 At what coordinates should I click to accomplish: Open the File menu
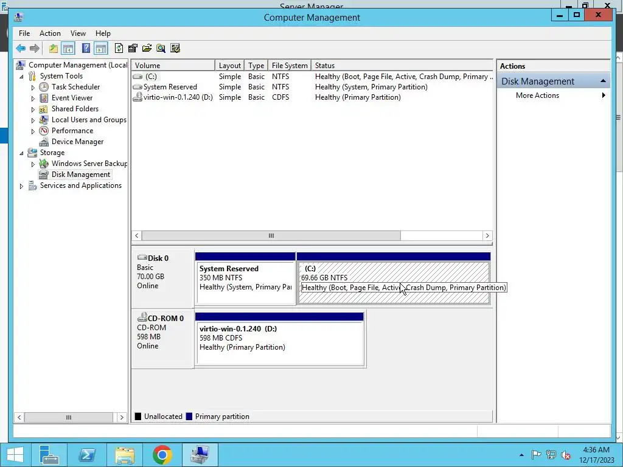(x=24, y=33)
